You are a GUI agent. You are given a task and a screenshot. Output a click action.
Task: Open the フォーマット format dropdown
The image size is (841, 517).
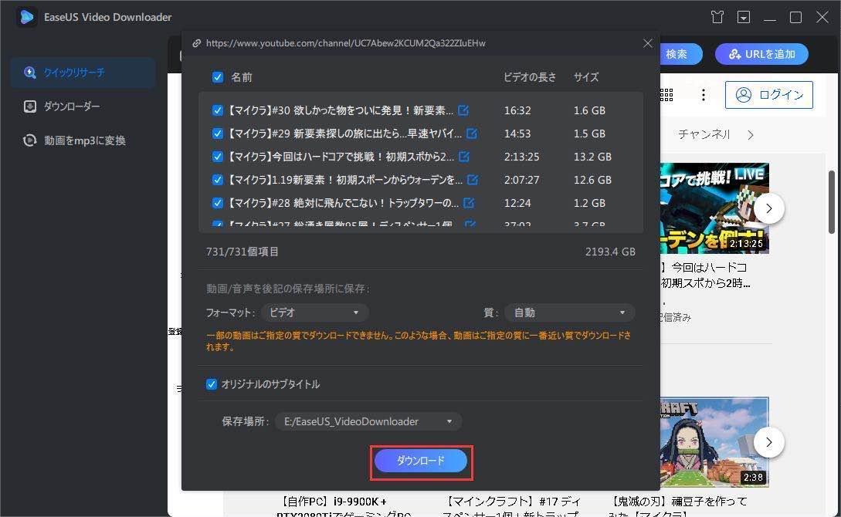click(314, 313)
